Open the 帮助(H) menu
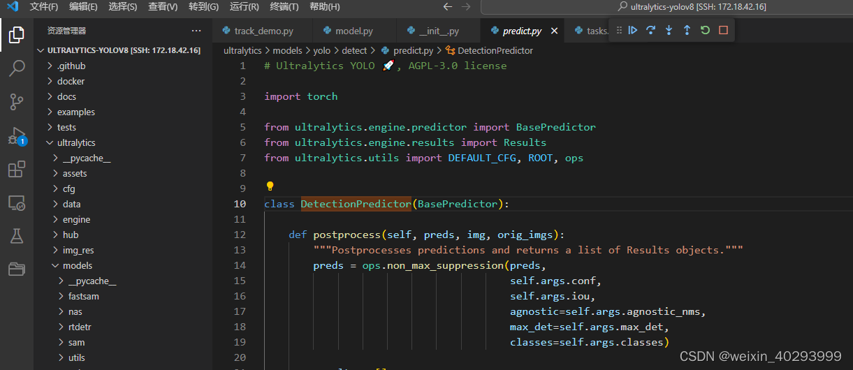The height and width of the screenshot is (370, 853). click(x=324, y=6)
